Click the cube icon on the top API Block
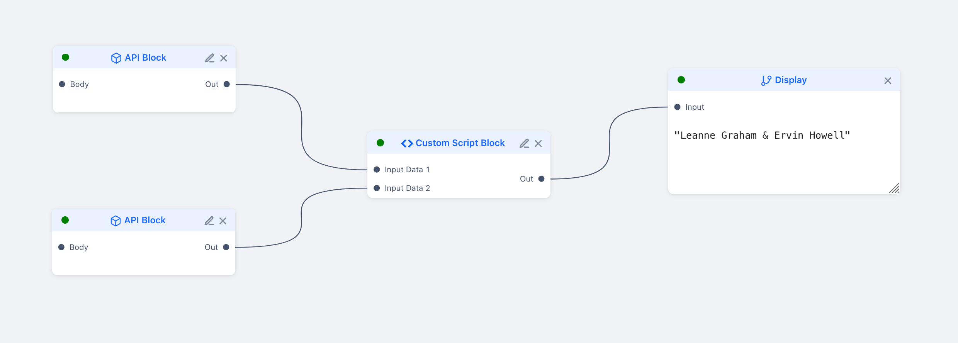Image resolution: width=958 pixels, height=343 pixels. 116,58
